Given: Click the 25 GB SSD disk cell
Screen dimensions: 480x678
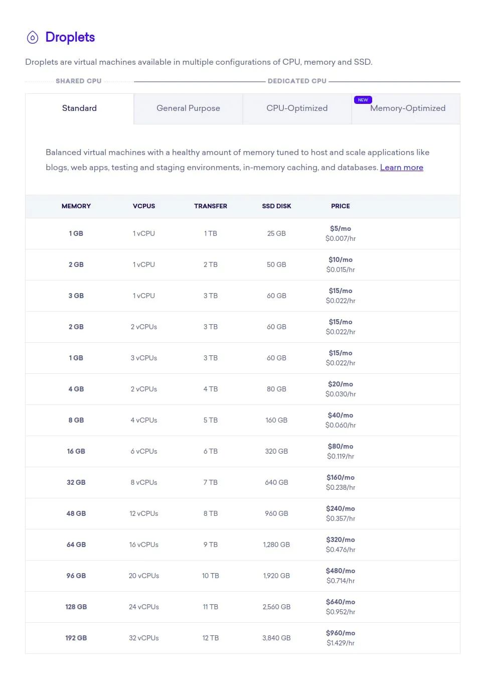Looking at the screenshot, I should (x=276, y=234).
